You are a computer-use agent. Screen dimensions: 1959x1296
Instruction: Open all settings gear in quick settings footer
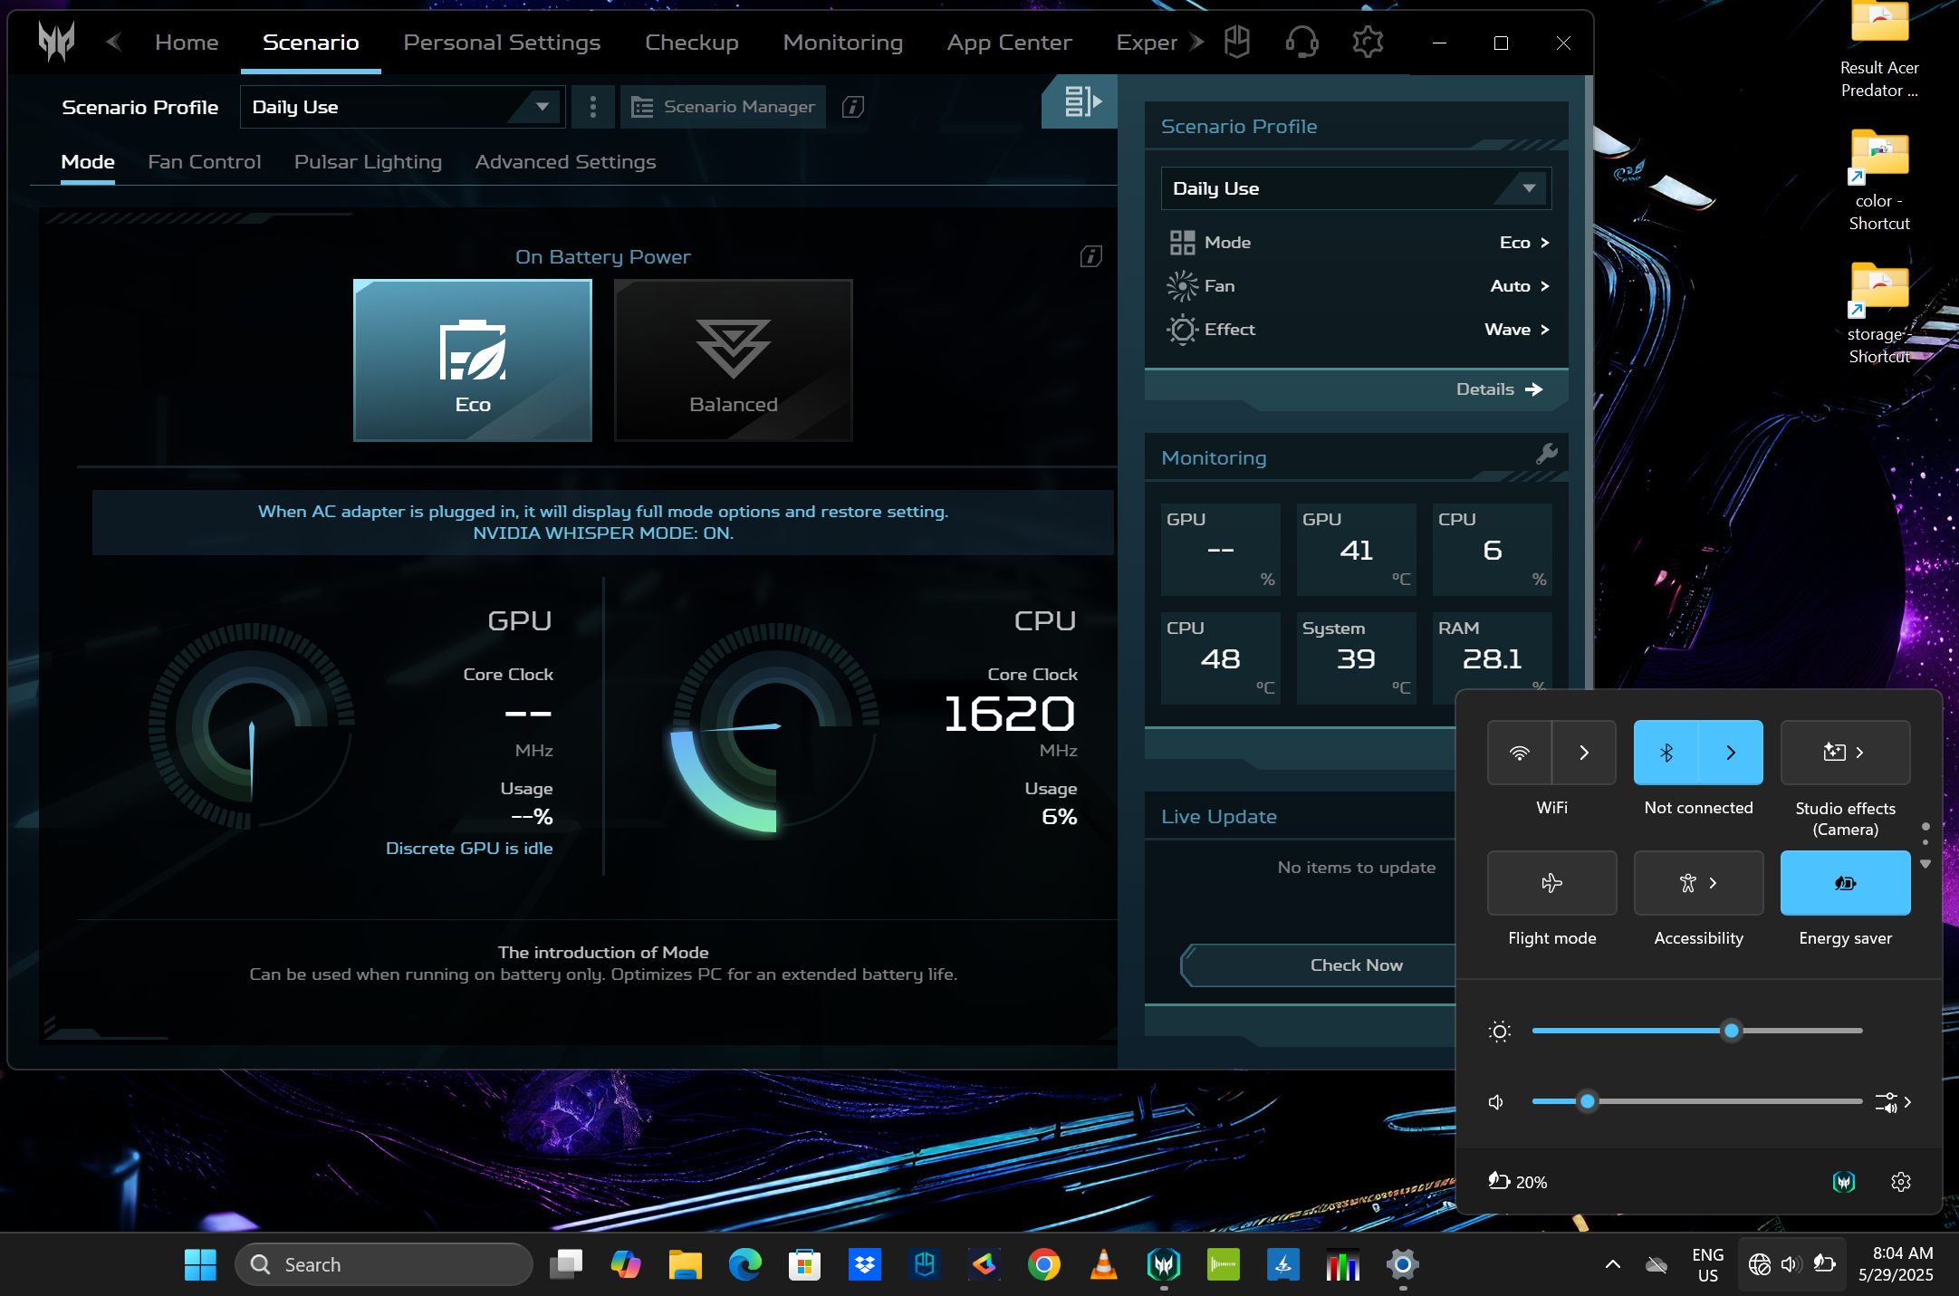(x=1901, y=1182)
